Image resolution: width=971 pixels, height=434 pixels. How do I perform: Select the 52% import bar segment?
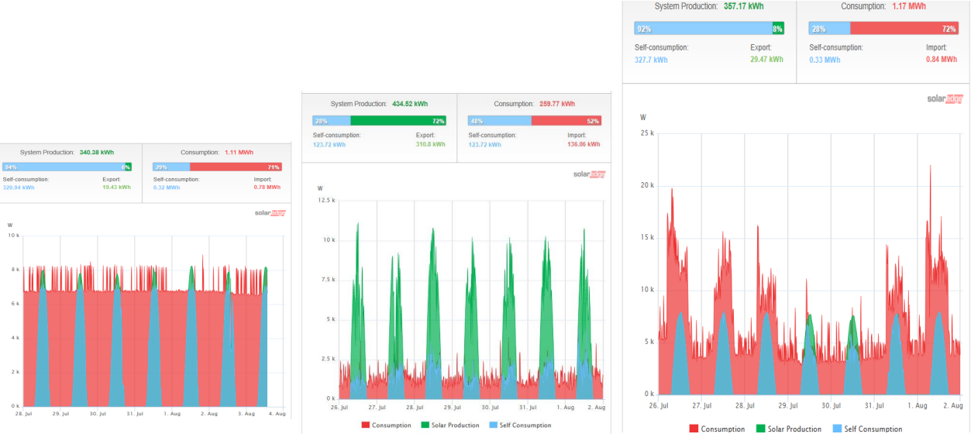(566, 121)
